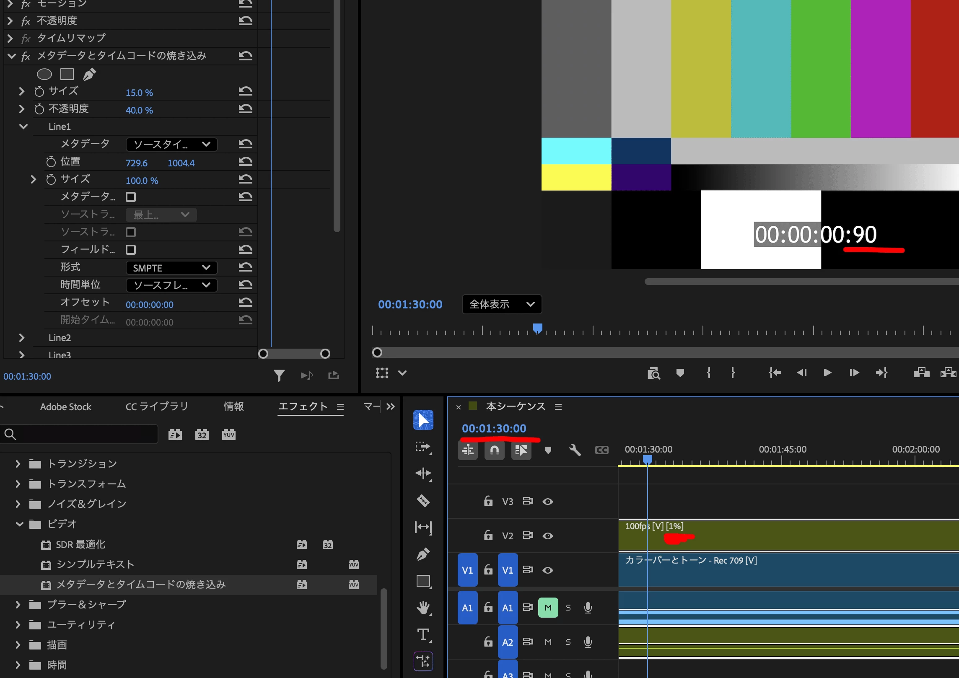Select the Type tool
This screenshot has height=678, width=959.
click(423, 635)
